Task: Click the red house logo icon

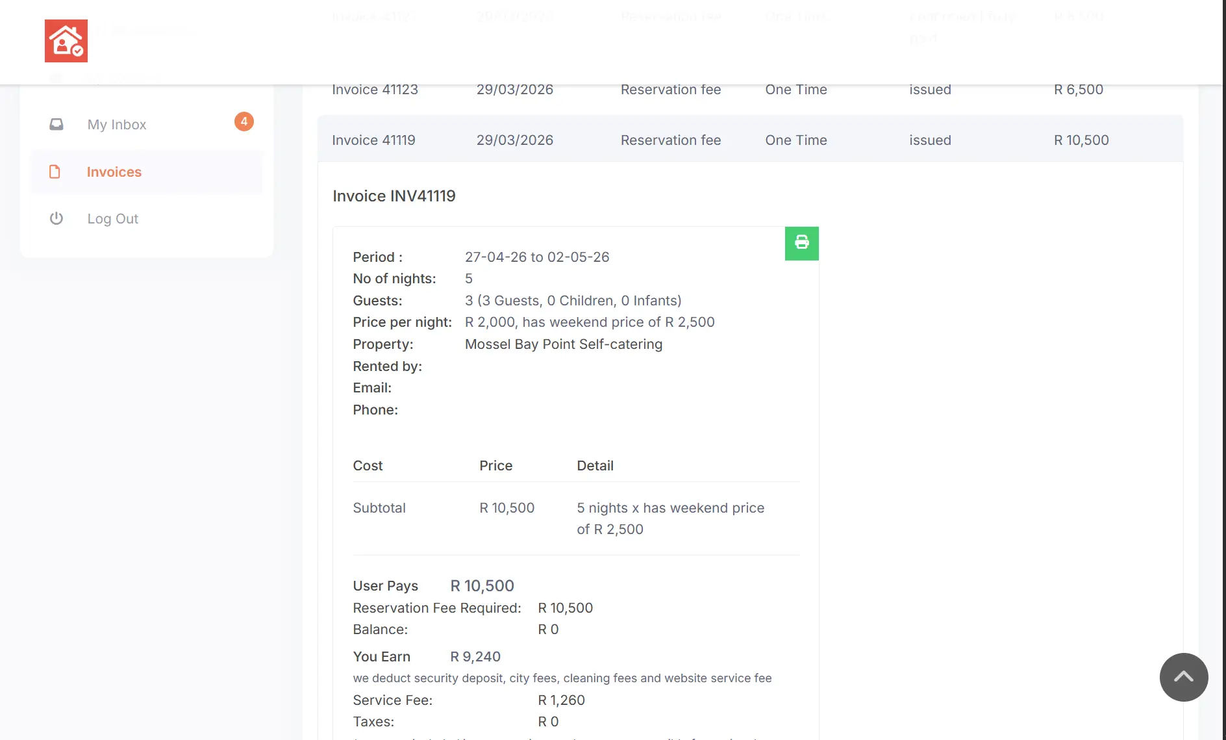Action: click(x=66, y=41)
